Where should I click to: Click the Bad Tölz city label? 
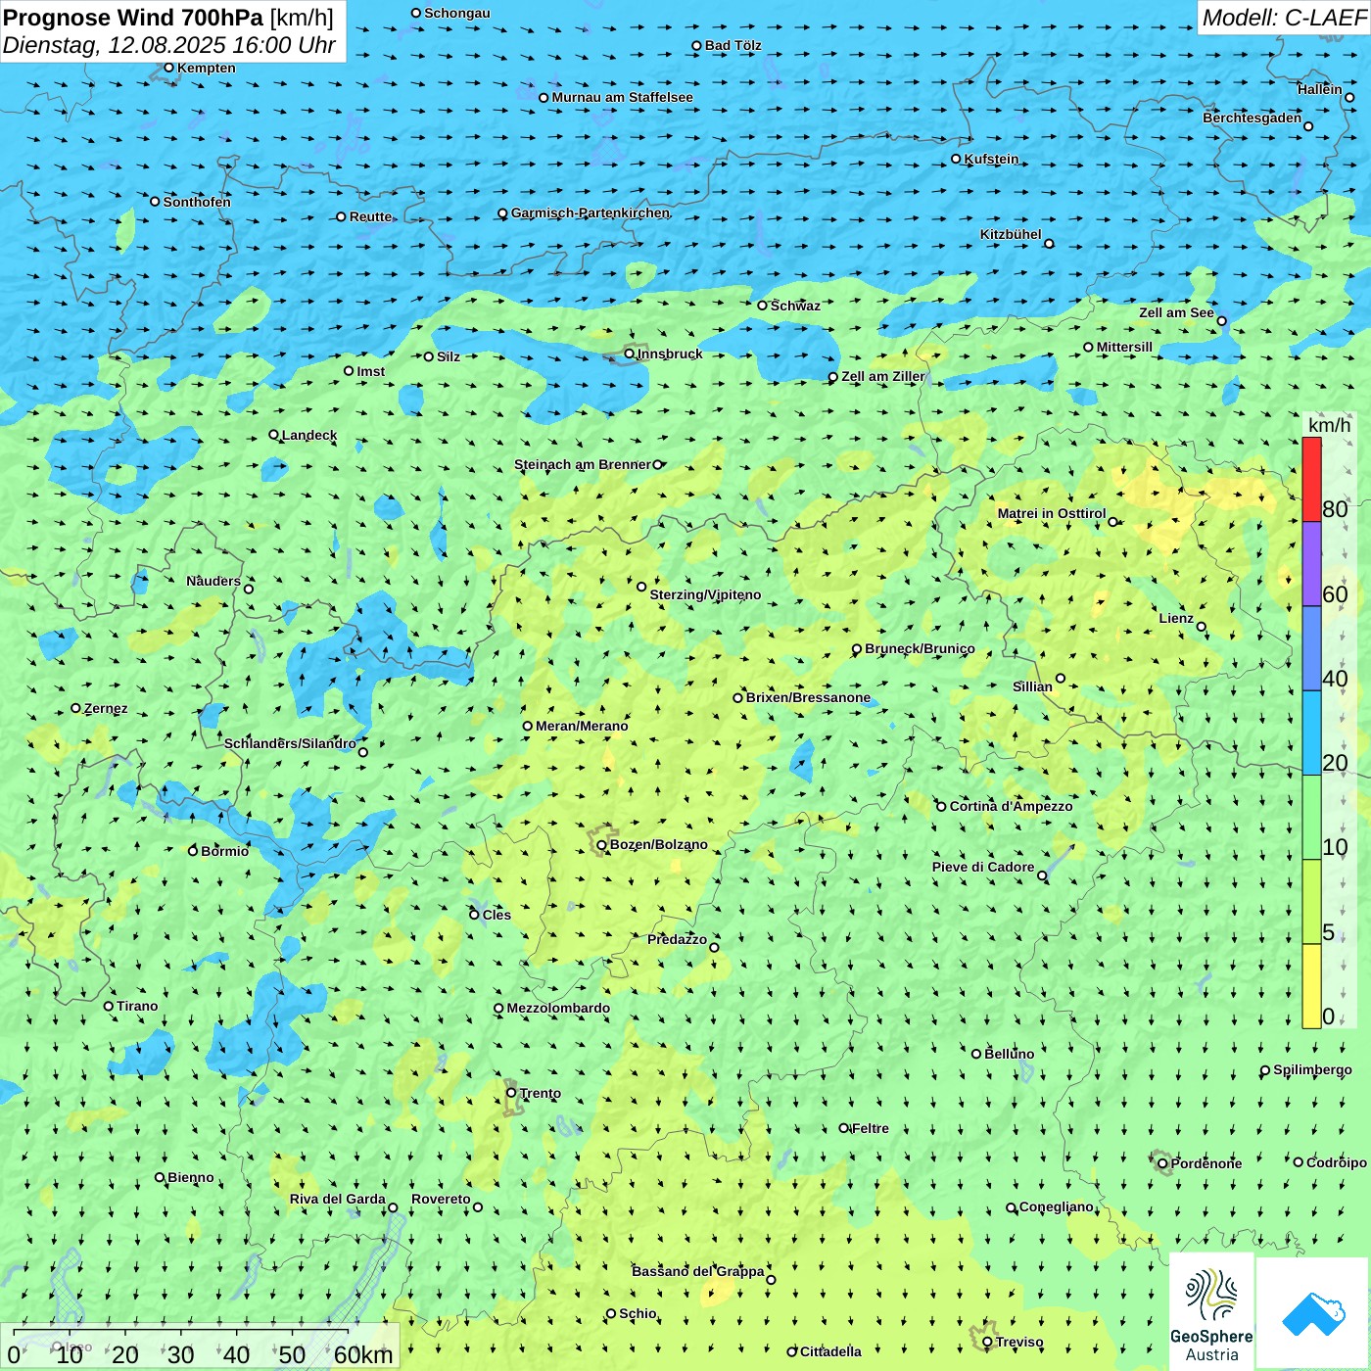[x=733, y=45]
